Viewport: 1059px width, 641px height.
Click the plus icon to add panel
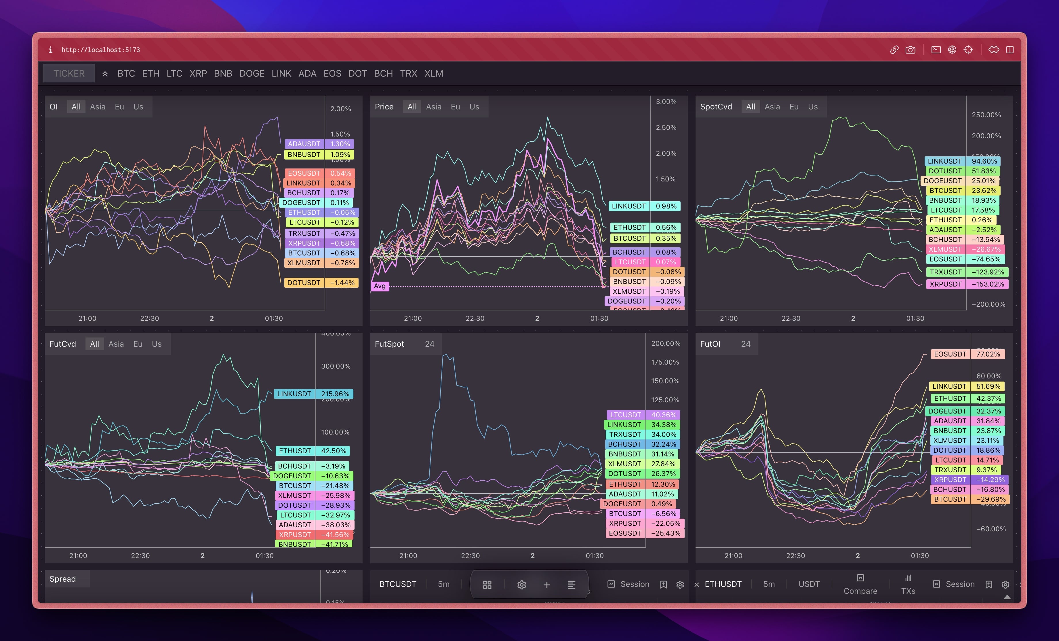[547, 585]
